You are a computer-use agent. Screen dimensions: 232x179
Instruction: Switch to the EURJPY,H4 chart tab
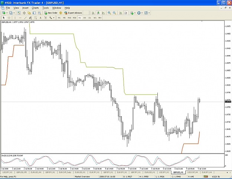pos(207,172)
